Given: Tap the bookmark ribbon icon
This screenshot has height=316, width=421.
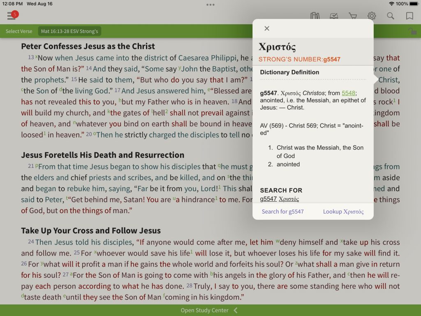Looking at the screenshot, I should [409, 16].
